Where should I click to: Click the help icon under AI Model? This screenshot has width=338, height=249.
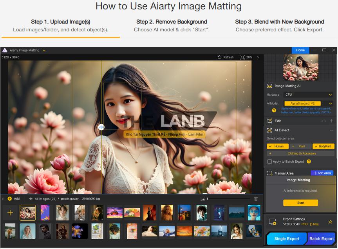pyautogui.click(x=274, y=111)
